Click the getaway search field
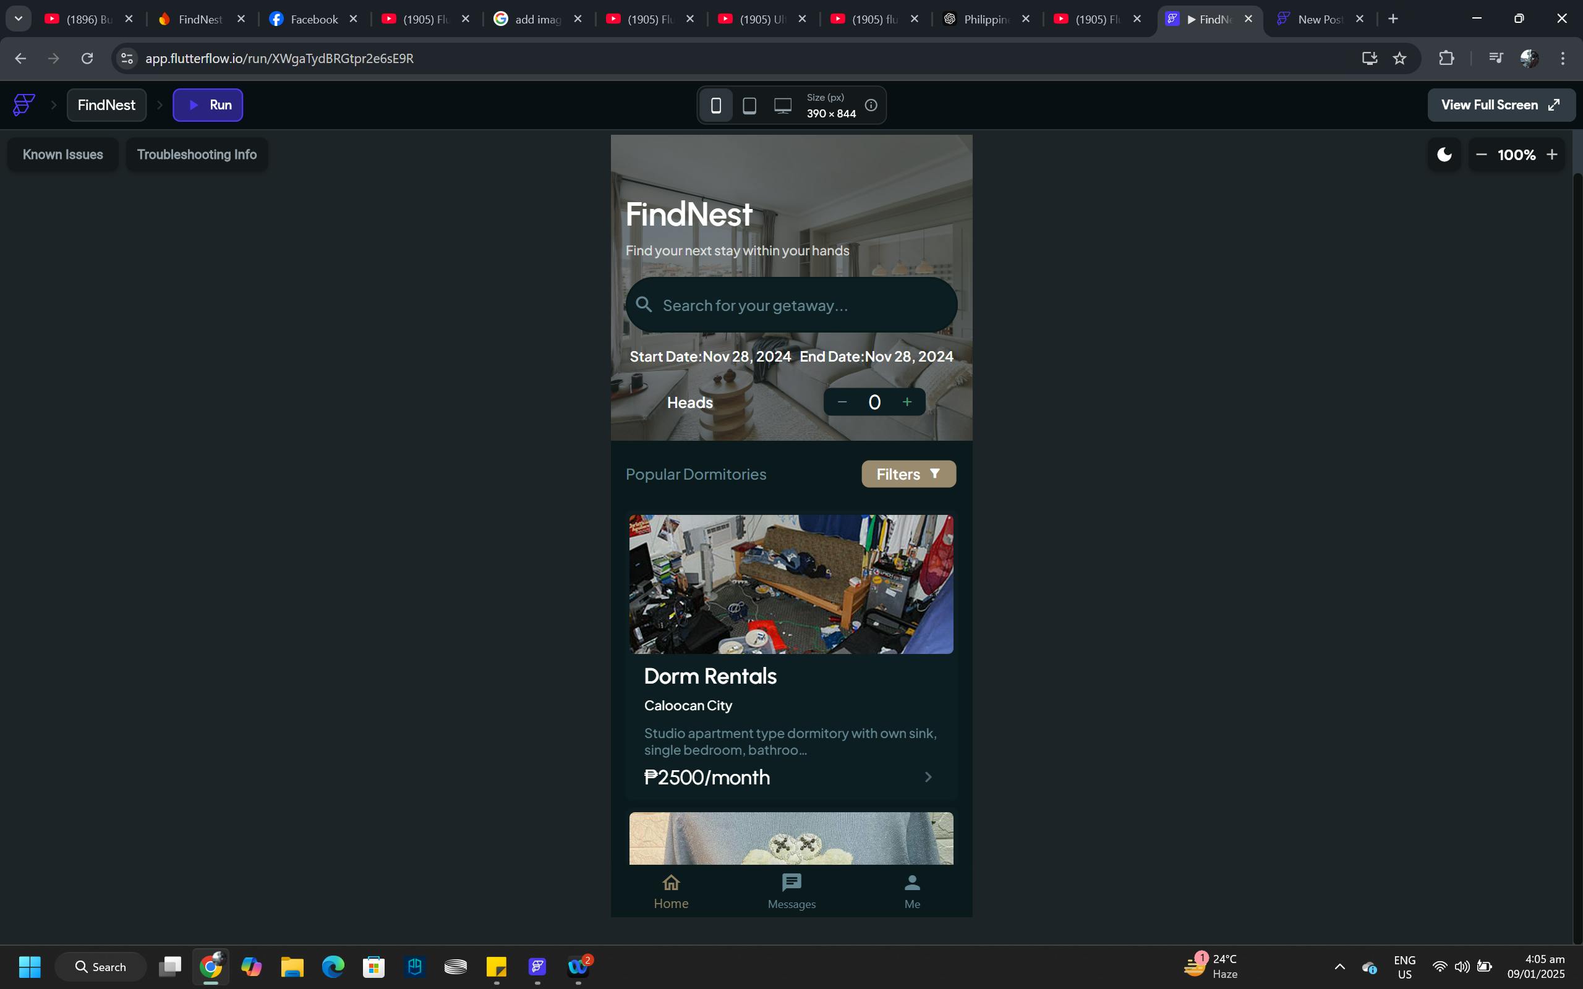 (x=791, y=305)
